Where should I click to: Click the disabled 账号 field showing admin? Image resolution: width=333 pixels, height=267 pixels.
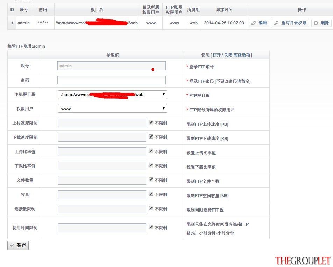pos(112,66)
